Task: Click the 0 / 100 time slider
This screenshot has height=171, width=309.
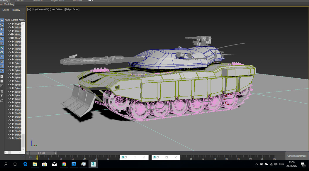Action: pyautogui.click(x=42, y=153)
